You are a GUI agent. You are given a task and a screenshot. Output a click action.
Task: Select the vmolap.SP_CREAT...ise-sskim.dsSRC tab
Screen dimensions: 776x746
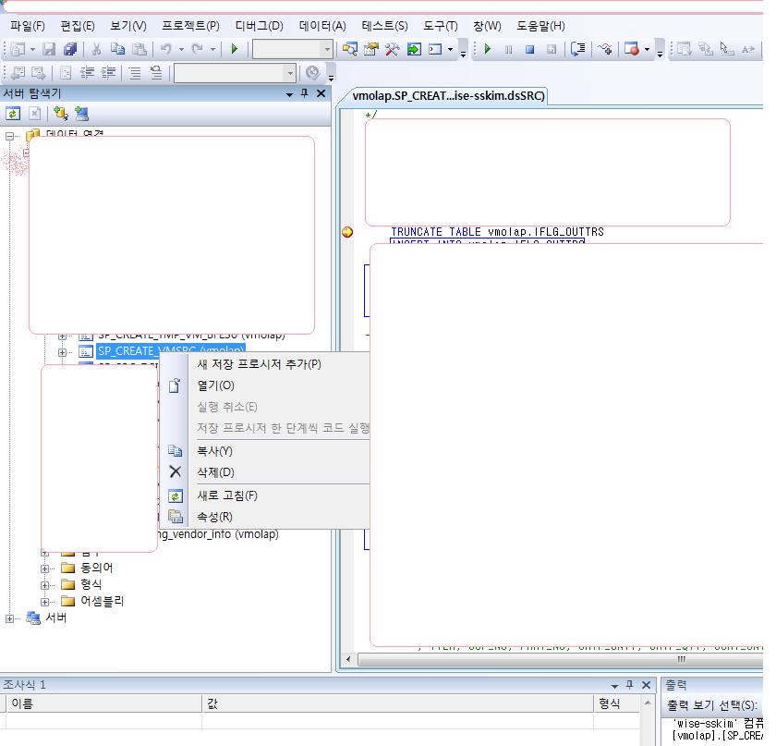point(448,95)
